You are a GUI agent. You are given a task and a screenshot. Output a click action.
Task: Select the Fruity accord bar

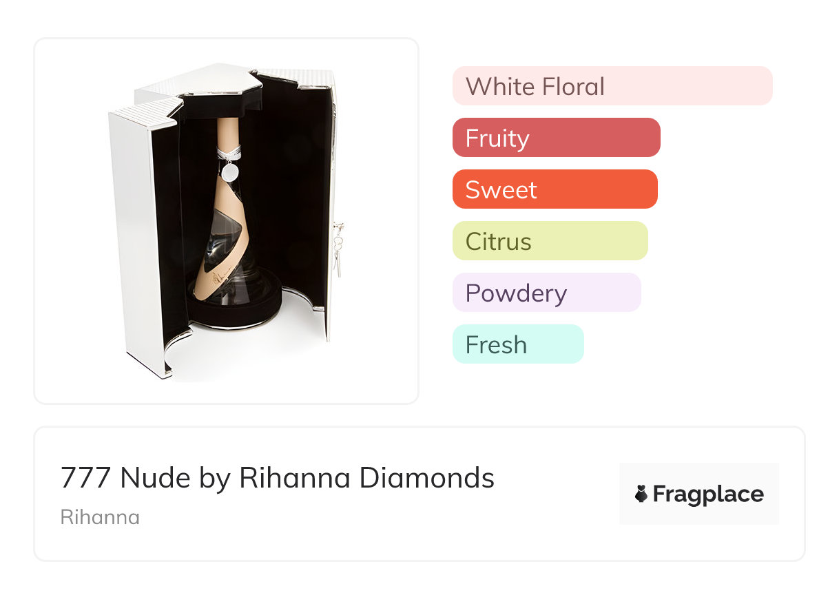tap(556, 138)
